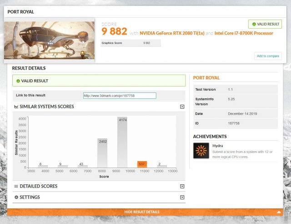Click the ACHIEVEMENTS heading
The width and height of the screenshot is (291, 224).
(210, 137)
